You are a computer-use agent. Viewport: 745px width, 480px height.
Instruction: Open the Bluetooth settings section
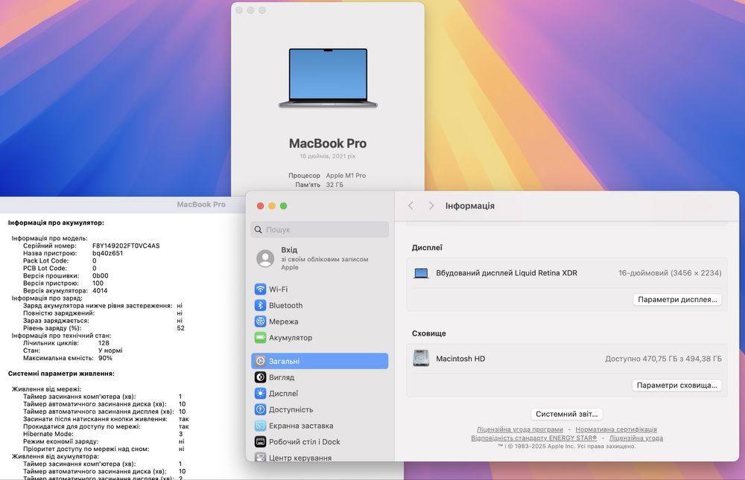coord(320,305)
